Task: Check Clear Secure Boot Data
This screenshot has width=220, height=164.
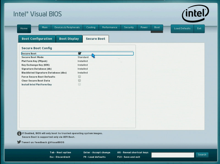Action: click(x=79, y=80)
